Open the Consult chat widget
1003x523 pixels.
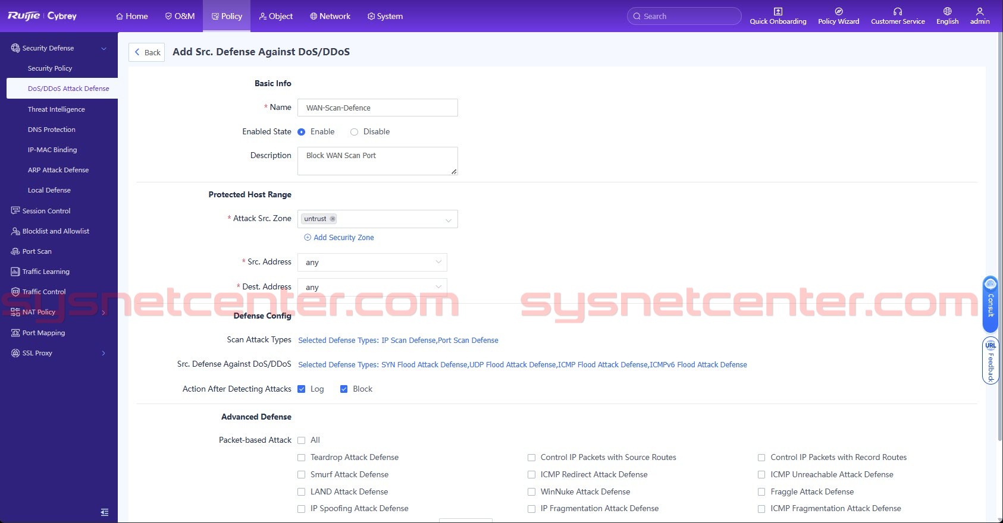991,304
